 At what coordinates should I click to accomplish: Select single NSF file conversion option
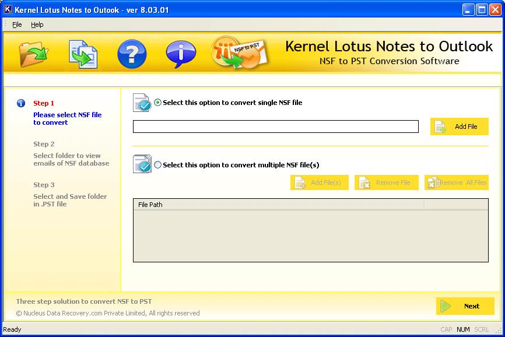tap(158, 103)
